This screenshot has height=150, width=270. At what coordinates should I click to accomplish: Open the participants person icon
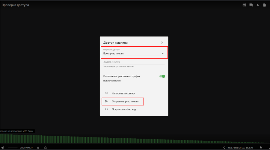(258, 5)
